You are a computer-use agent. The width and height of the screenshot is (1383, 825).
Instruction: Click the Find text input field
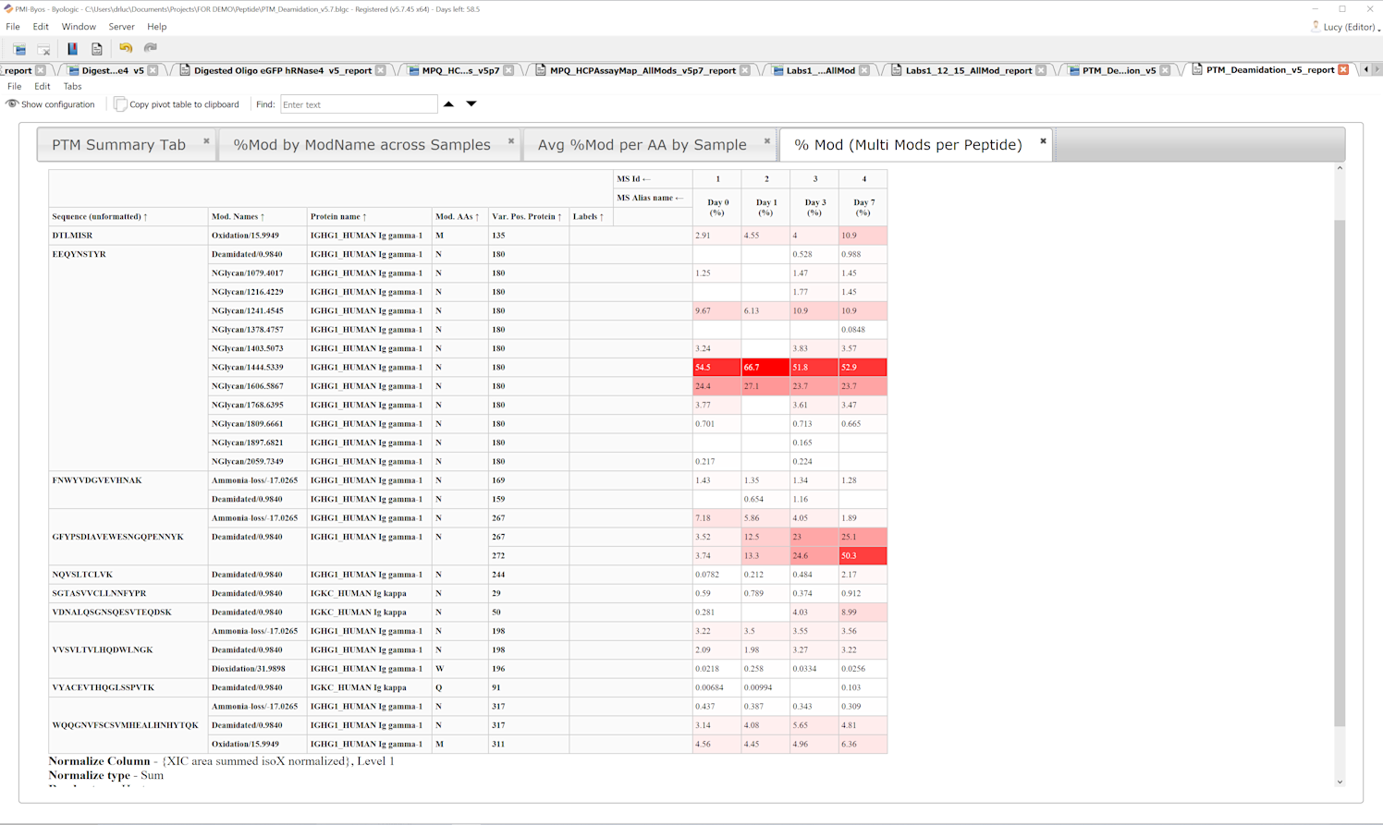point(359,104)
